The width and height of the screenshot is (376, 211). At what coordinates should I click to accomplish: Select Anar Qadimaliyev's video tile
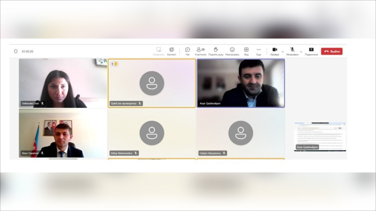point(241,83)
